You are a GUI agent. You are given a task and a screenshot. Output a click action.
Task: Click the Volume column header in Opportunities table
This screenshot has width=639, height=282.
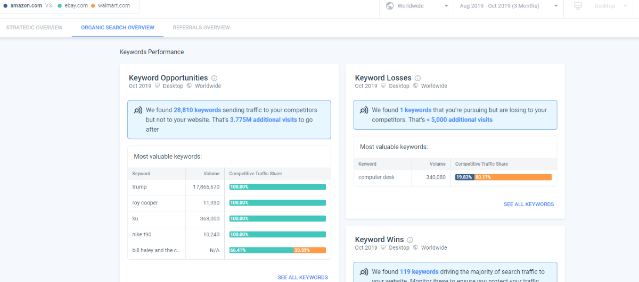coord(211,174)
